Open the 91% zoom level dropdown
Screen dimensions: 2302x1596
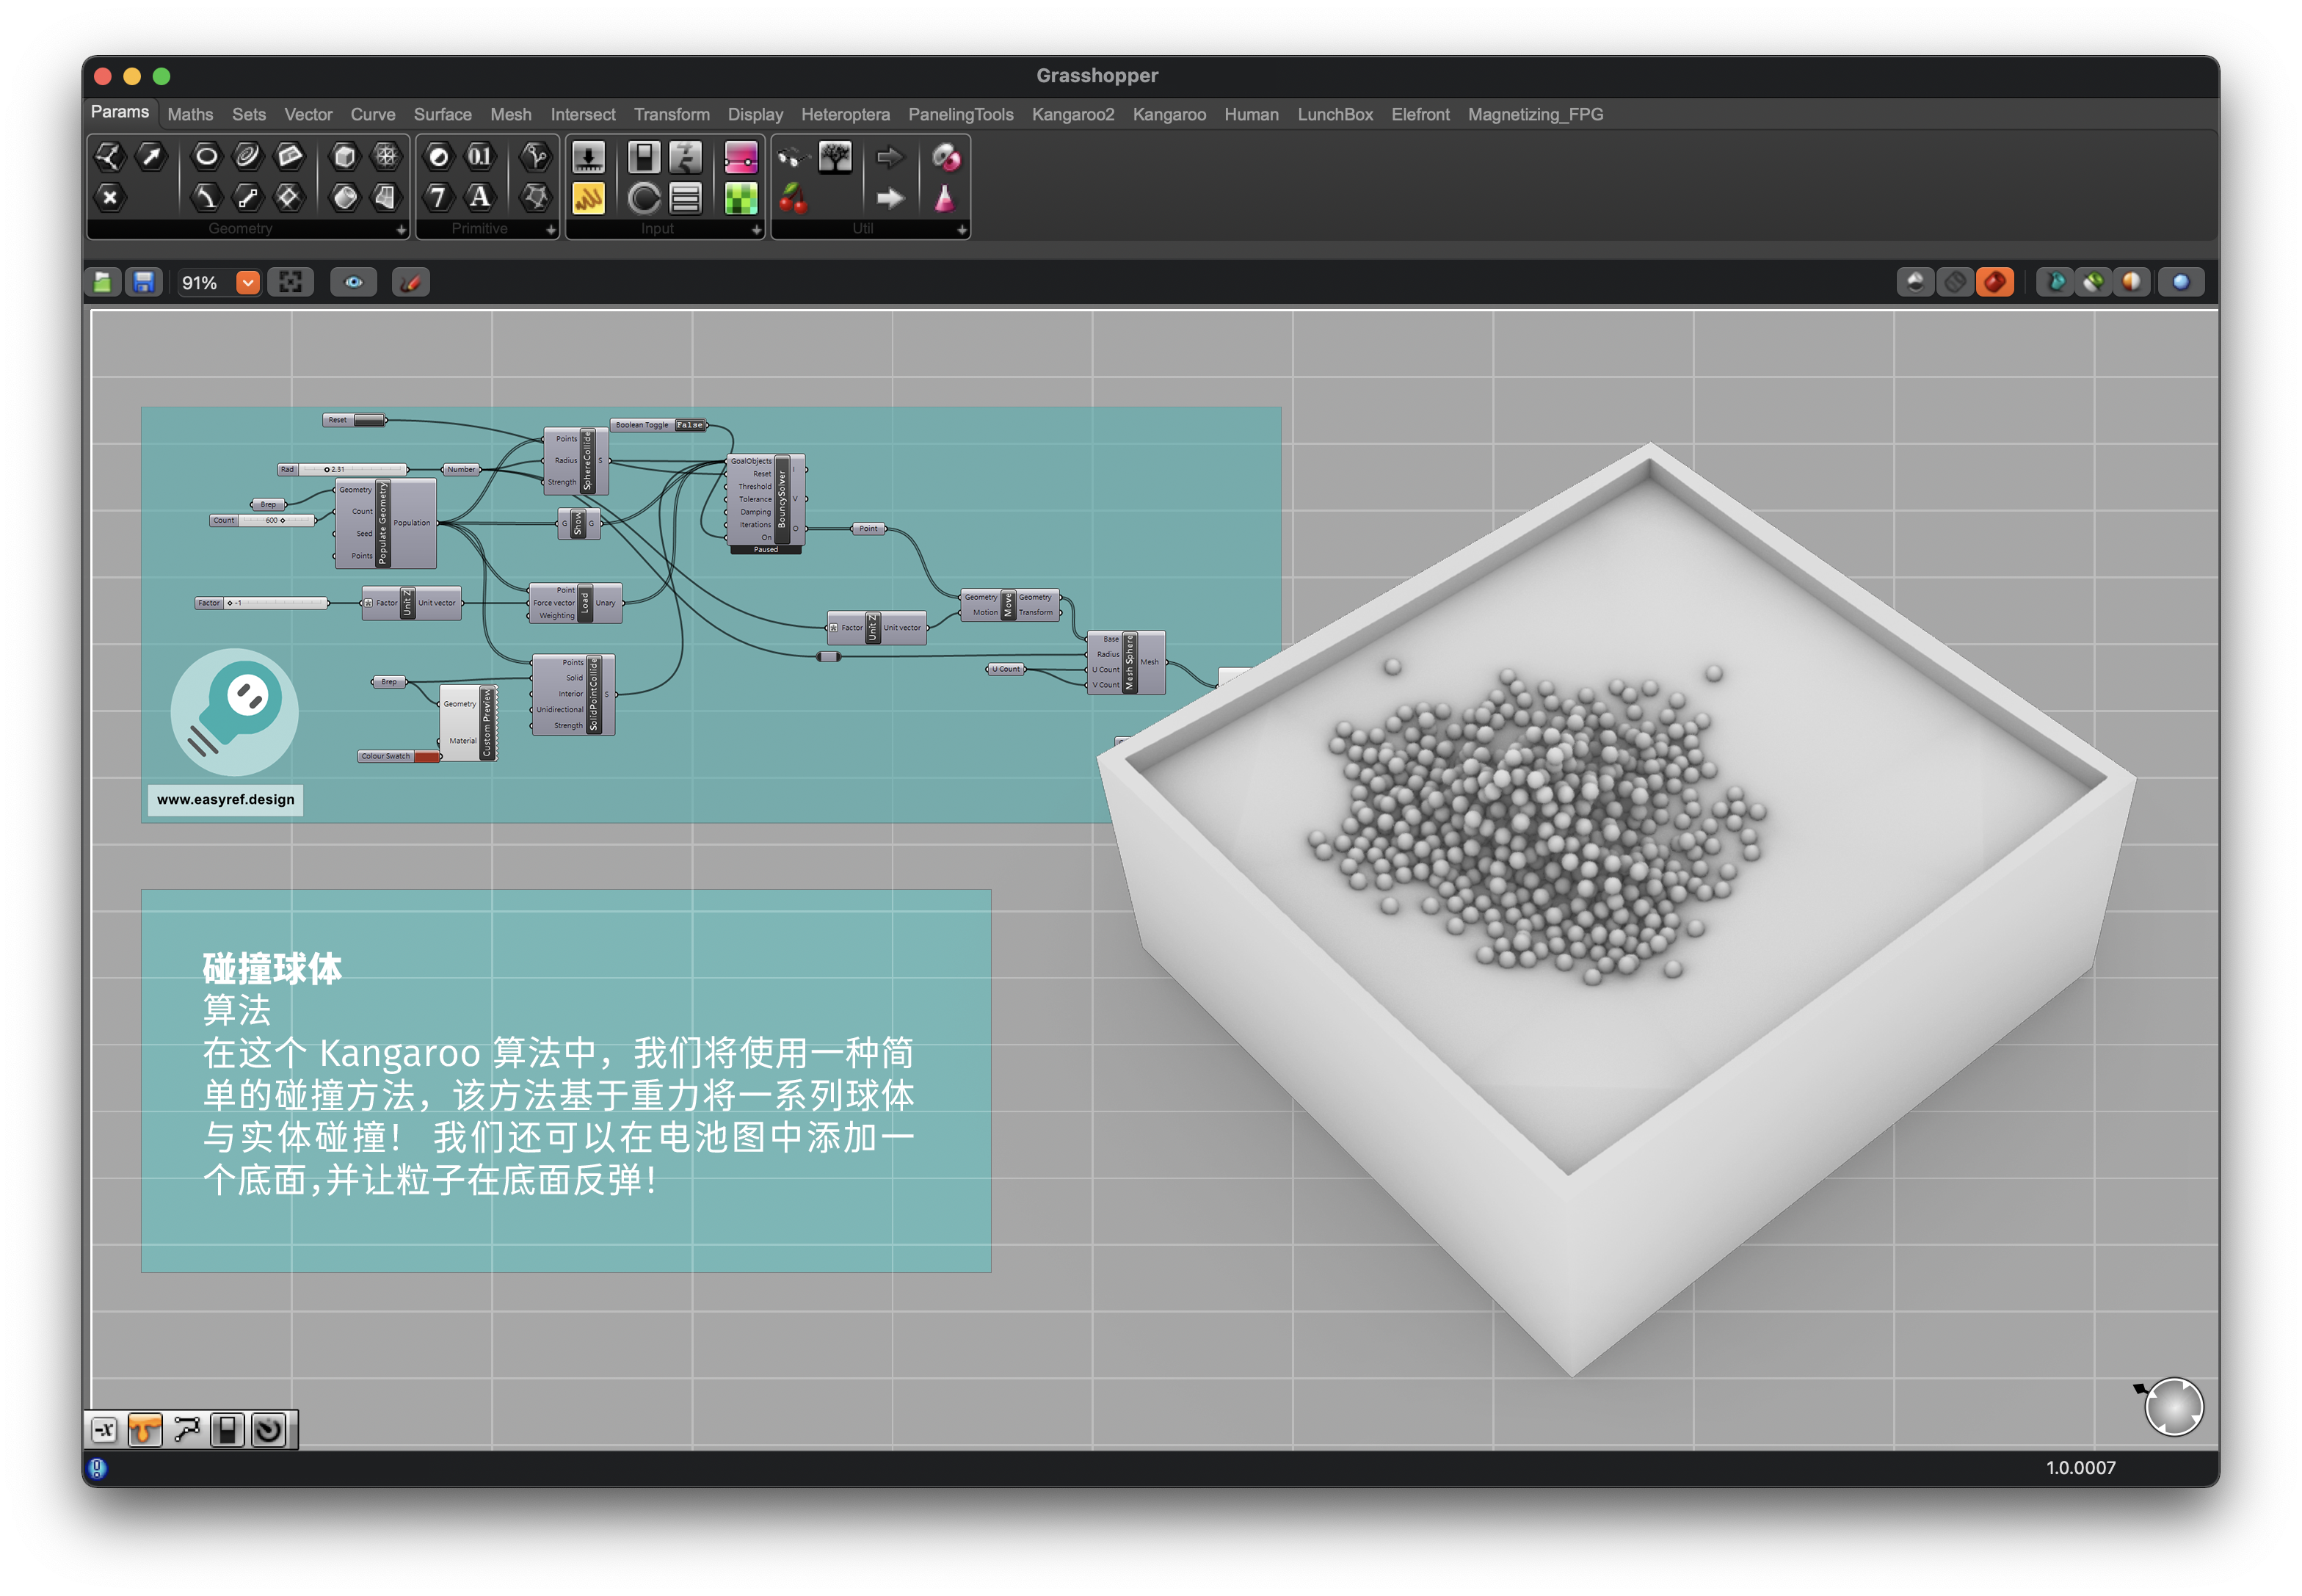point(248,283)
